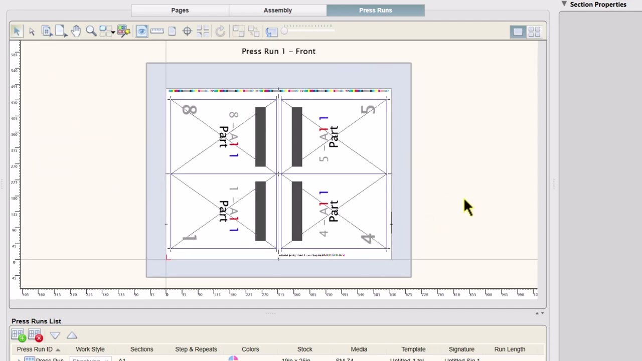The height and width of the screenshot is (361, 642).
Task: Click the page outline icon in toolbar
Action: [x=172, y=31]
